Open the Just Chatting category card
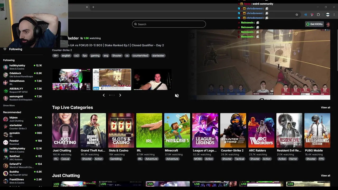This screenshot has height=190, width=338. [65, 130]
